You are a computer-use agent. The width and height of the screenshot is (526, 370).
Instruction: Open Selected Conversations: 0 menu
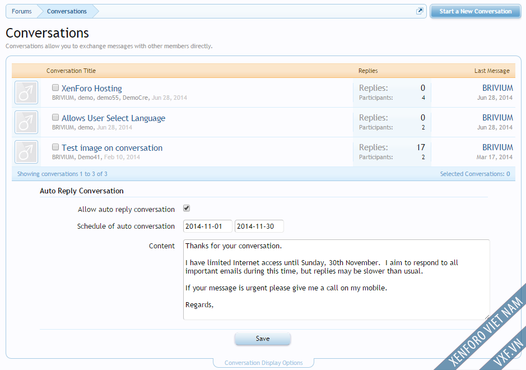tap(474, 174)
